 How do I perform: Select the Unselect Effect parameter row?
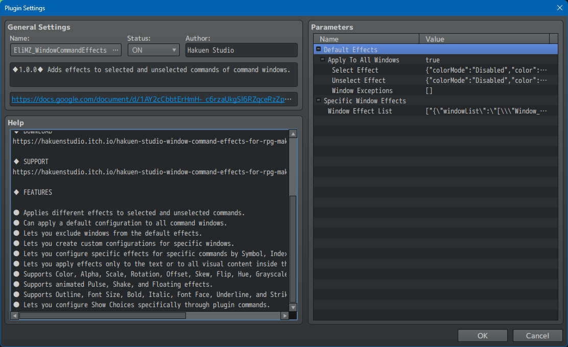[x=435, y=80]
